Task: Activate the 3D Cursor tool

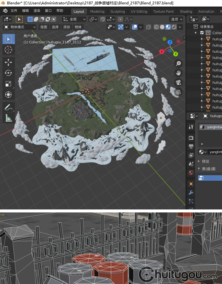Action: pos(8,50)
